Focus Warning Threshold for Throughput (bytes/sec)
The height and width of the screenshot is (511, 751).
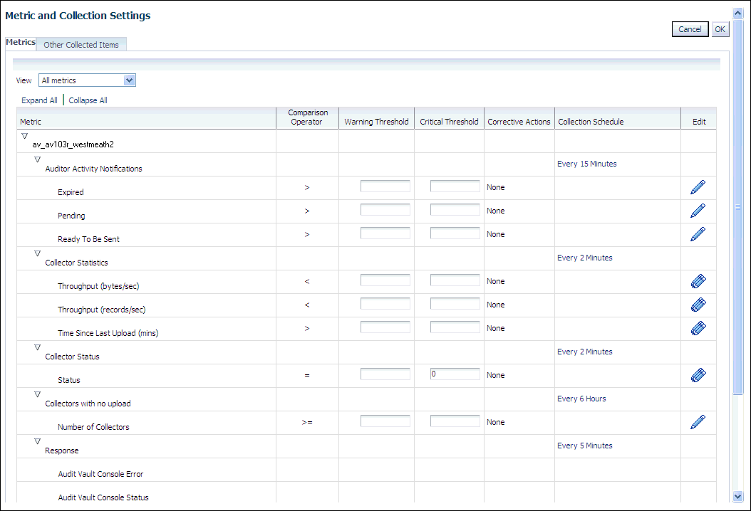click(x=385, y=280)
